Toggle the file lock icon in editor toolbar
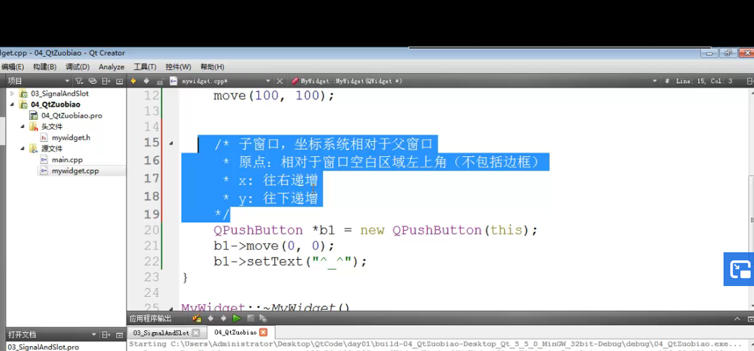Viewport: 754px width, 351px height. pos(160,81)
